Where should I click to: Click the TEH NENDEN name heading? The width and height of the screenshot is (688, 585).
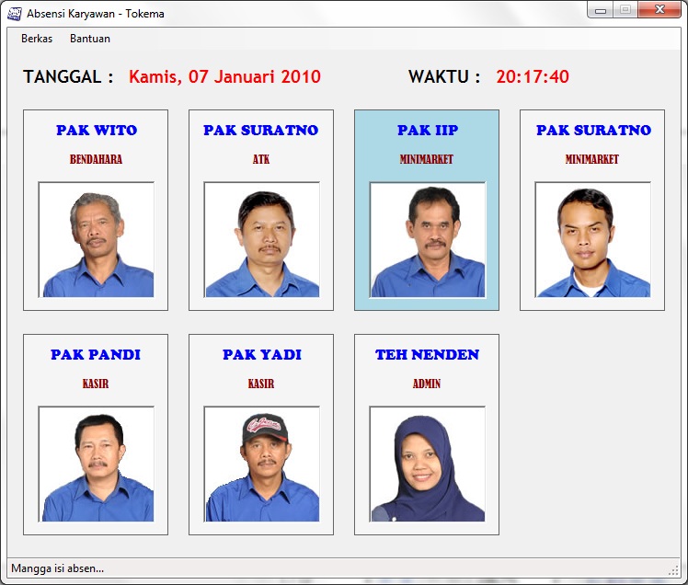point(427,355)
